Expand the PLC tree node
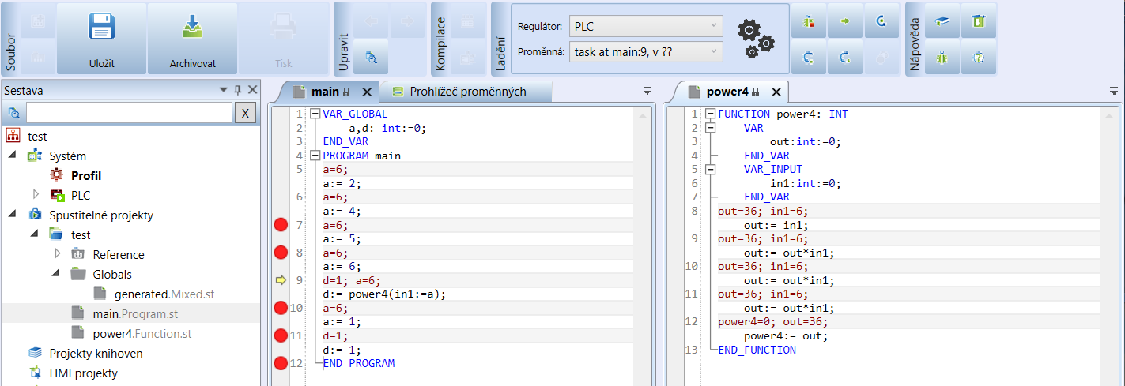The width and height of the screenshot is (1125, 386). point(34,193)
